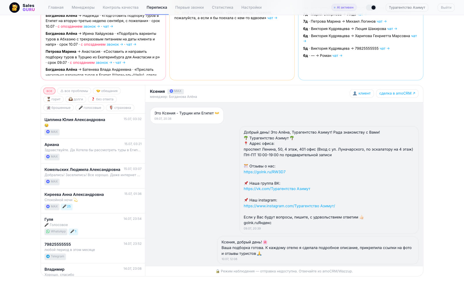The width and height of the screenshot is (464, 290).
Task: Filter chats by брошенные
Action: (58, 108)
